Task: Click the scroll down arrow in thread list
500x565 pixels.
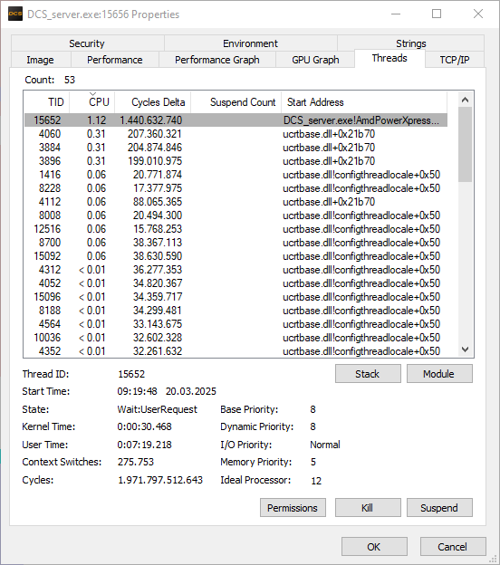Action: pos(465,350)
